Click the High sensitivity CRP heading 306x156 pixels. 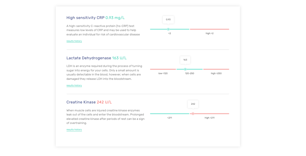(85, 18)
